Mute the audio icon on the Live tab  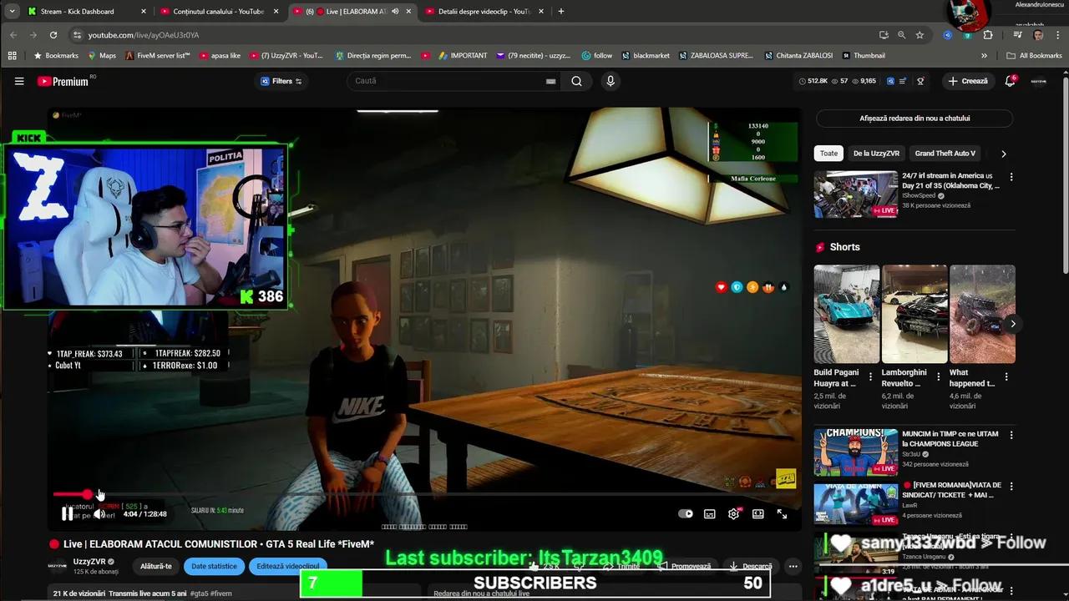click(x=395, y=12)
